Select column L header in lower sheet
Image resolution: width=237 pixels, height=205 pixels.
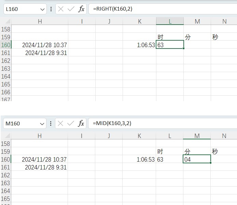click(170, 136)
